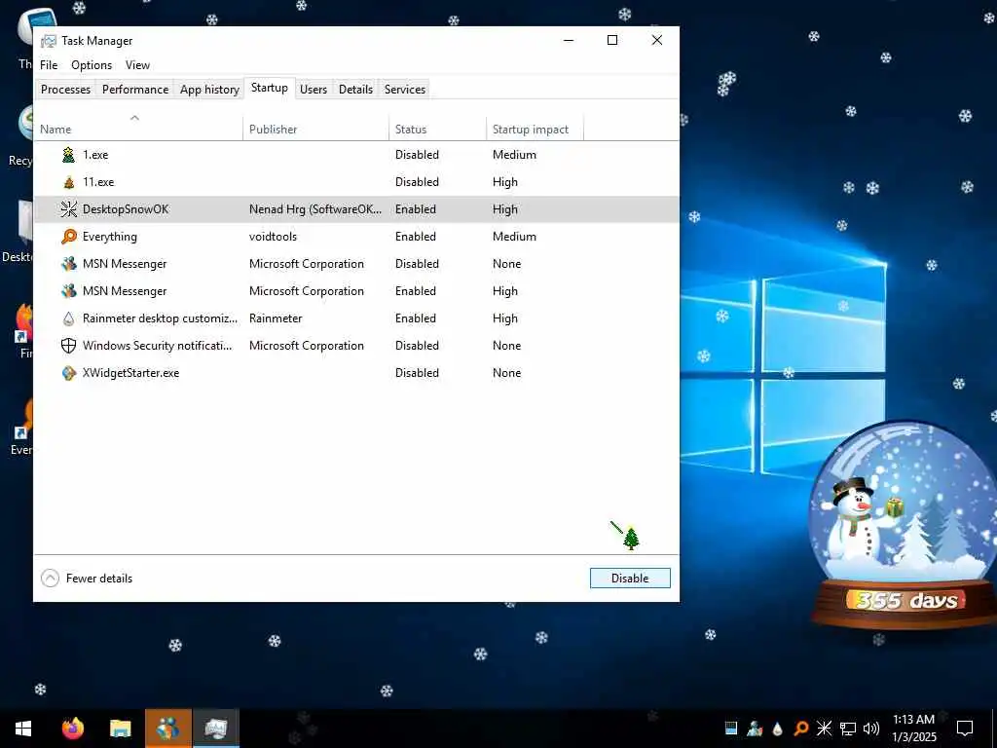This screenshot has height=748, width=997.
Task: Switch to the Users tab
Action: point(314,89)
